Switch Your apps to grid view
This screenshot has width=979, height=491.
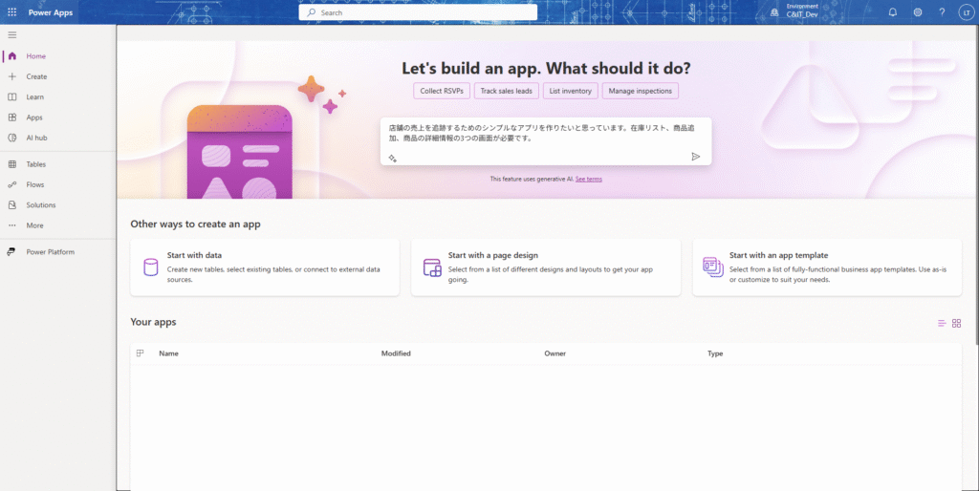(x=956, y=324)
